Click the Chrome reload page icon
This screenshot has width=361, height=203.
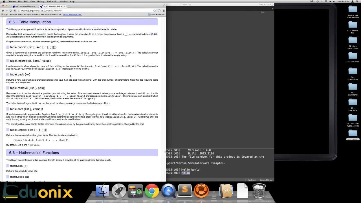[10, 11]
